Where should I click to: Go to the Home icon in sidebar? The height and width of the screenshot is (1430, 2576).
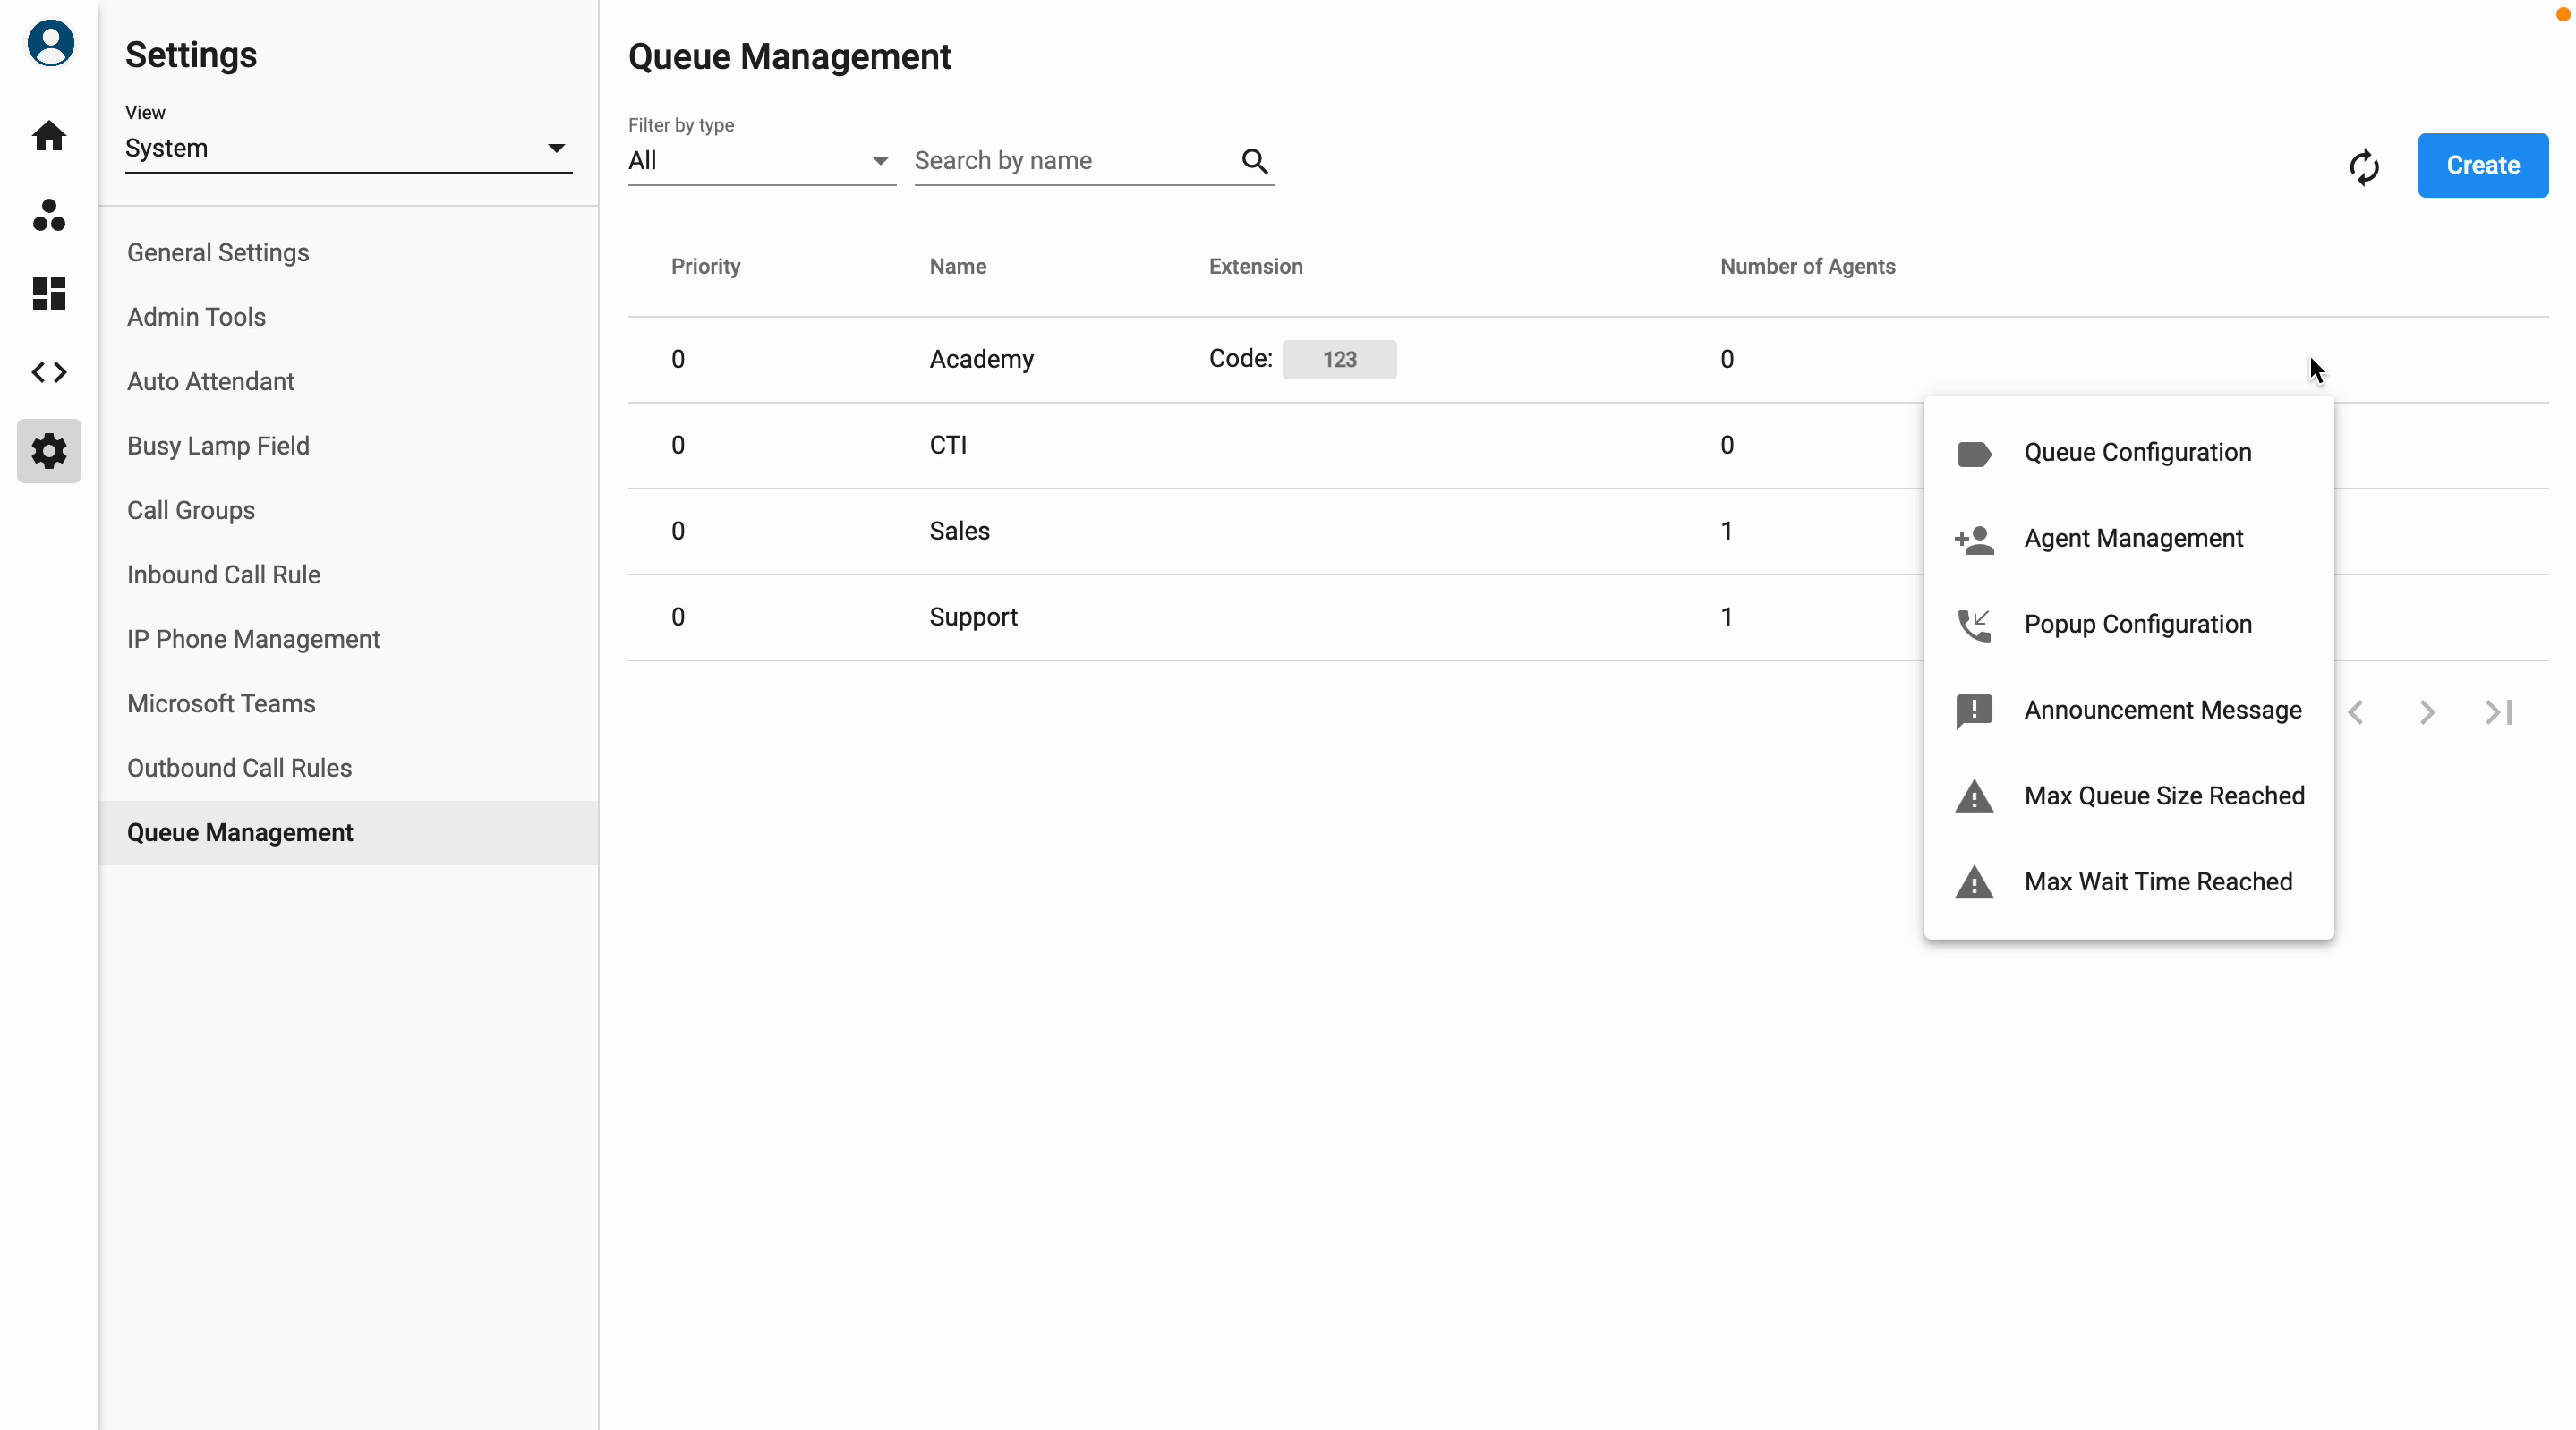click(49, 136)
